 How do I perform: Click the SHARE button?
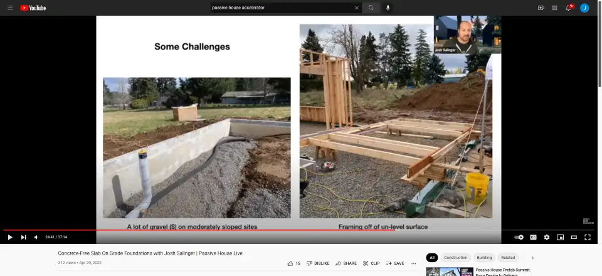346,263
